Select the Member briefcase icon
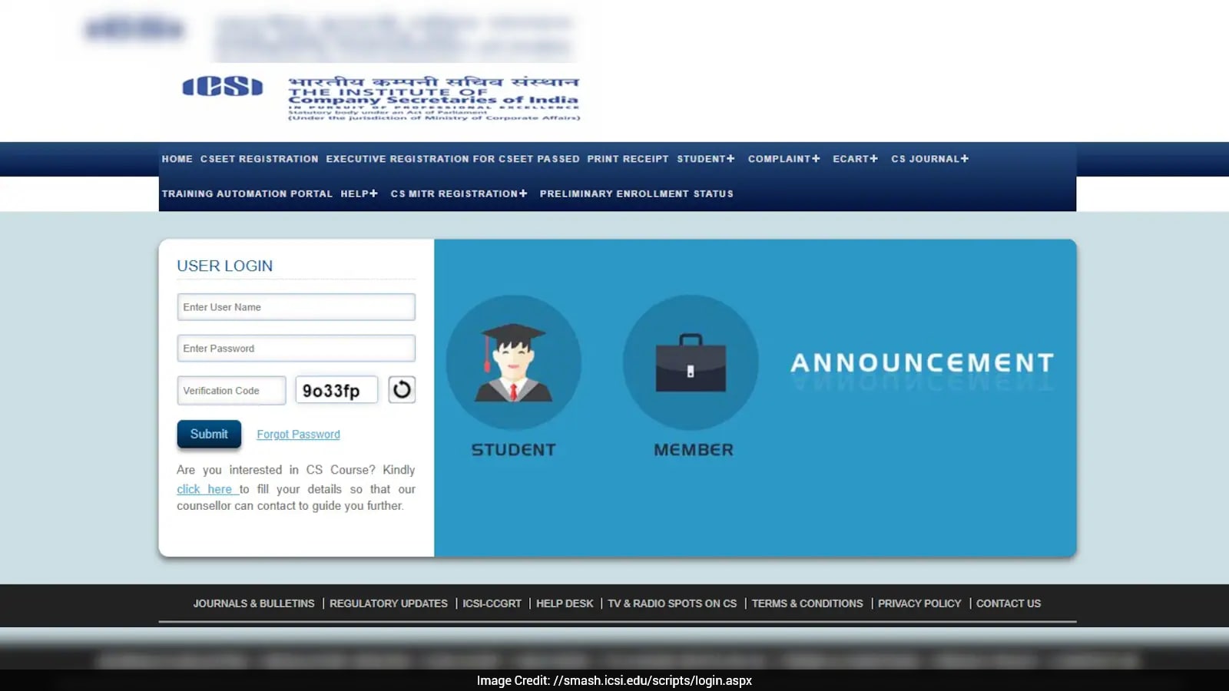Viewport: 1229px width, 691px height. (691, 362)
